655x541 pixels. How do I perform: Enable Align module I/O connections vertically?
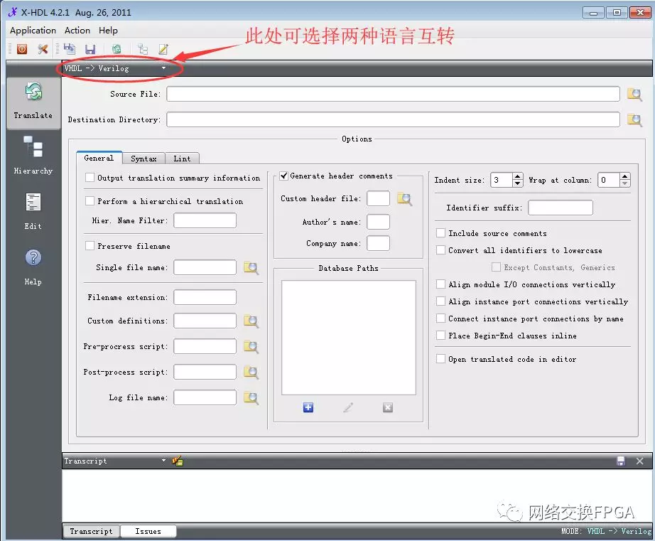440,284
